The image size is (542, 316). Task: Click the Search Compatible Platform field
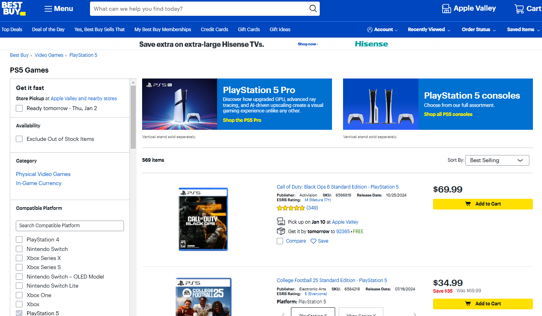point(70,226)
